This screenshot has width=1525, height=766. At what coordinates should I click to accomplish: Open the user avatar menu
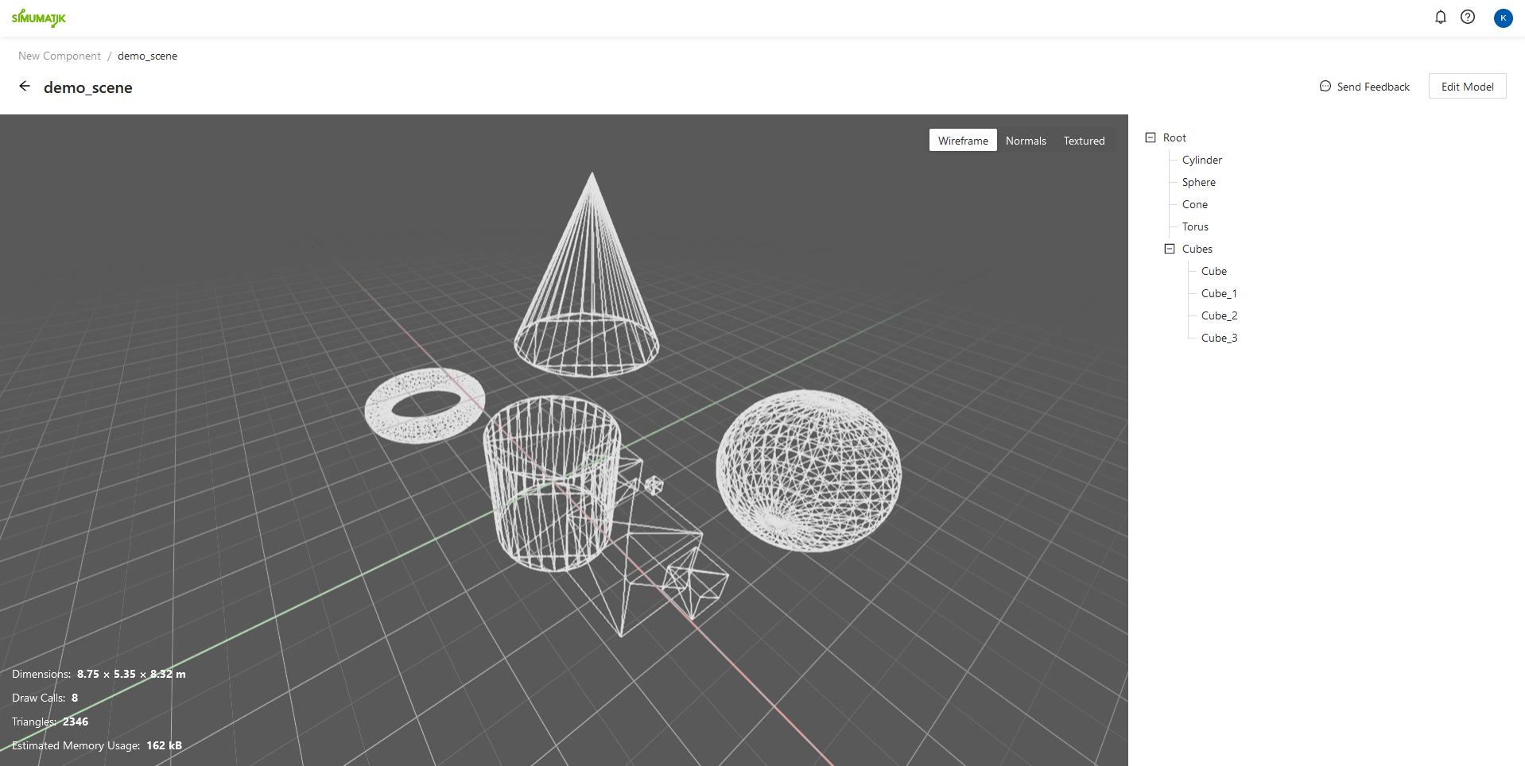click(1503, 17)
